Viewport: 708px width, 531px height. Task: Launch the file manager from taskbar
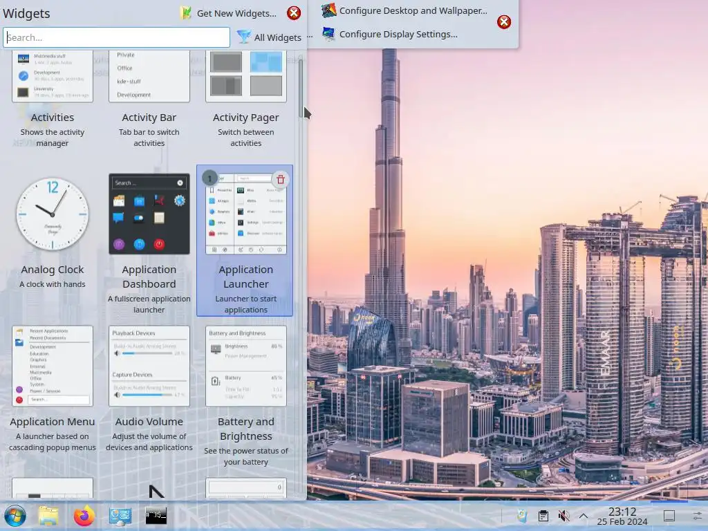[x=48, y=516]
